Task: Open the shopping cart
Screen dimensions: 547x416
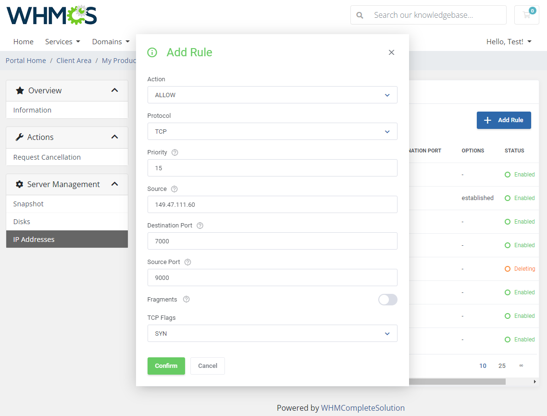Action: pos(526,15)
